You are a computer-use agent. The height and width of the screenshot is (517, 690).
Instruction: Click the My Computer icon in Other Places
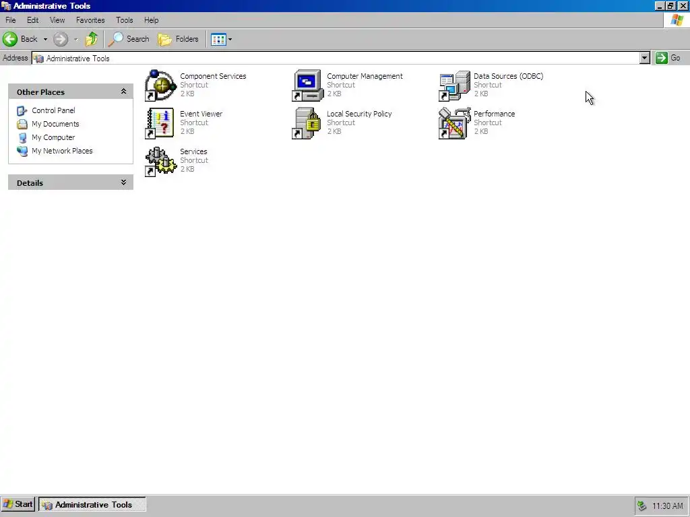22,137
